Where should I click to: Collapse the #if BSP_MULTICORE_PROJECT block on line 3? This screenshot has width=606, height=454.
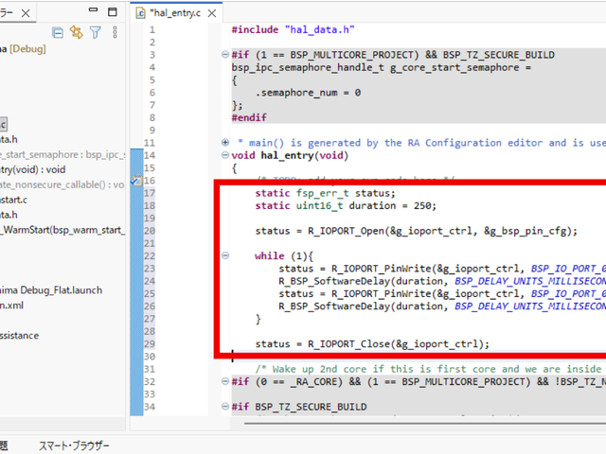point(225,55)
